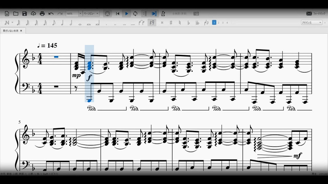
Task: Select the 64th note duration
Action: click(x=27, y=23)
